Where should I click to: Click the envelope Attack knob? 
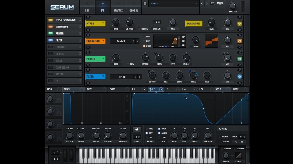[69, 135]
